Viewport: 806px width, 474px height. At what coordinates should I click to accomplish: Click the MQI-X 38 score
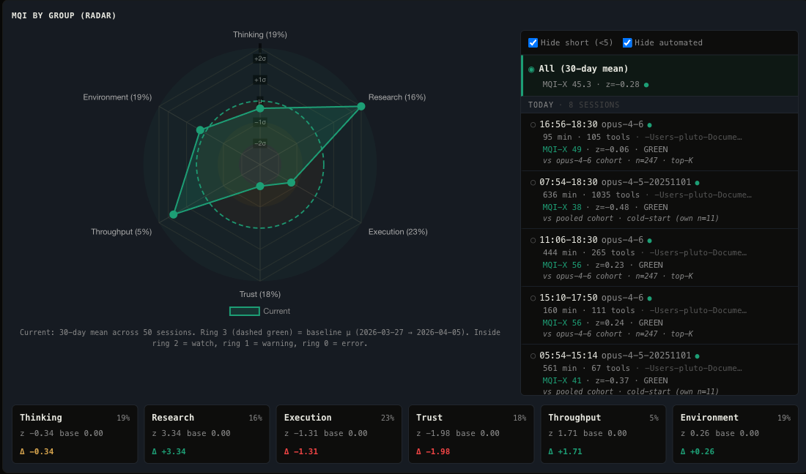coord(562,207)
